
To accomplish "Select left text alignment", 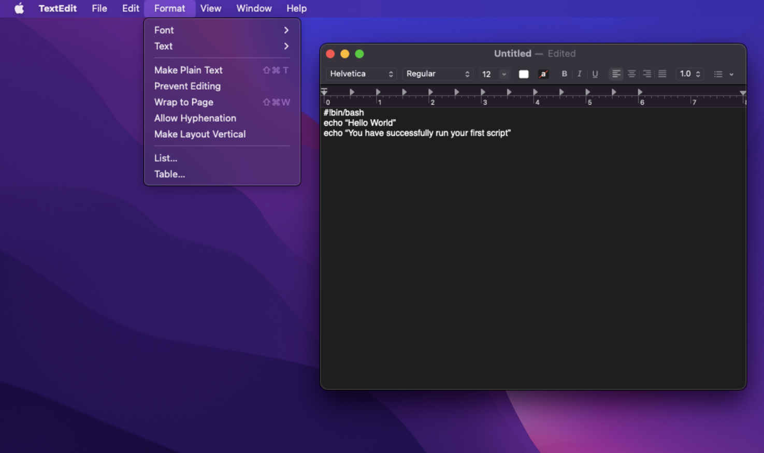I will click(616, 74).
